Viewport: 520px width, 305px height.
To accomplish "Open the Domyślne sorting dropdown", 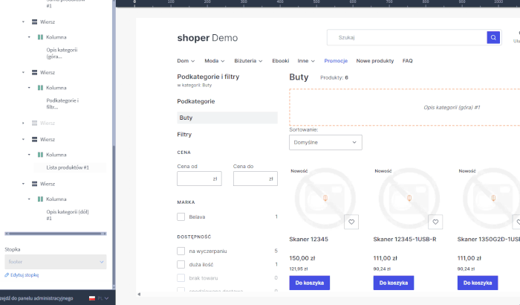I will click(x=325, y=141).
